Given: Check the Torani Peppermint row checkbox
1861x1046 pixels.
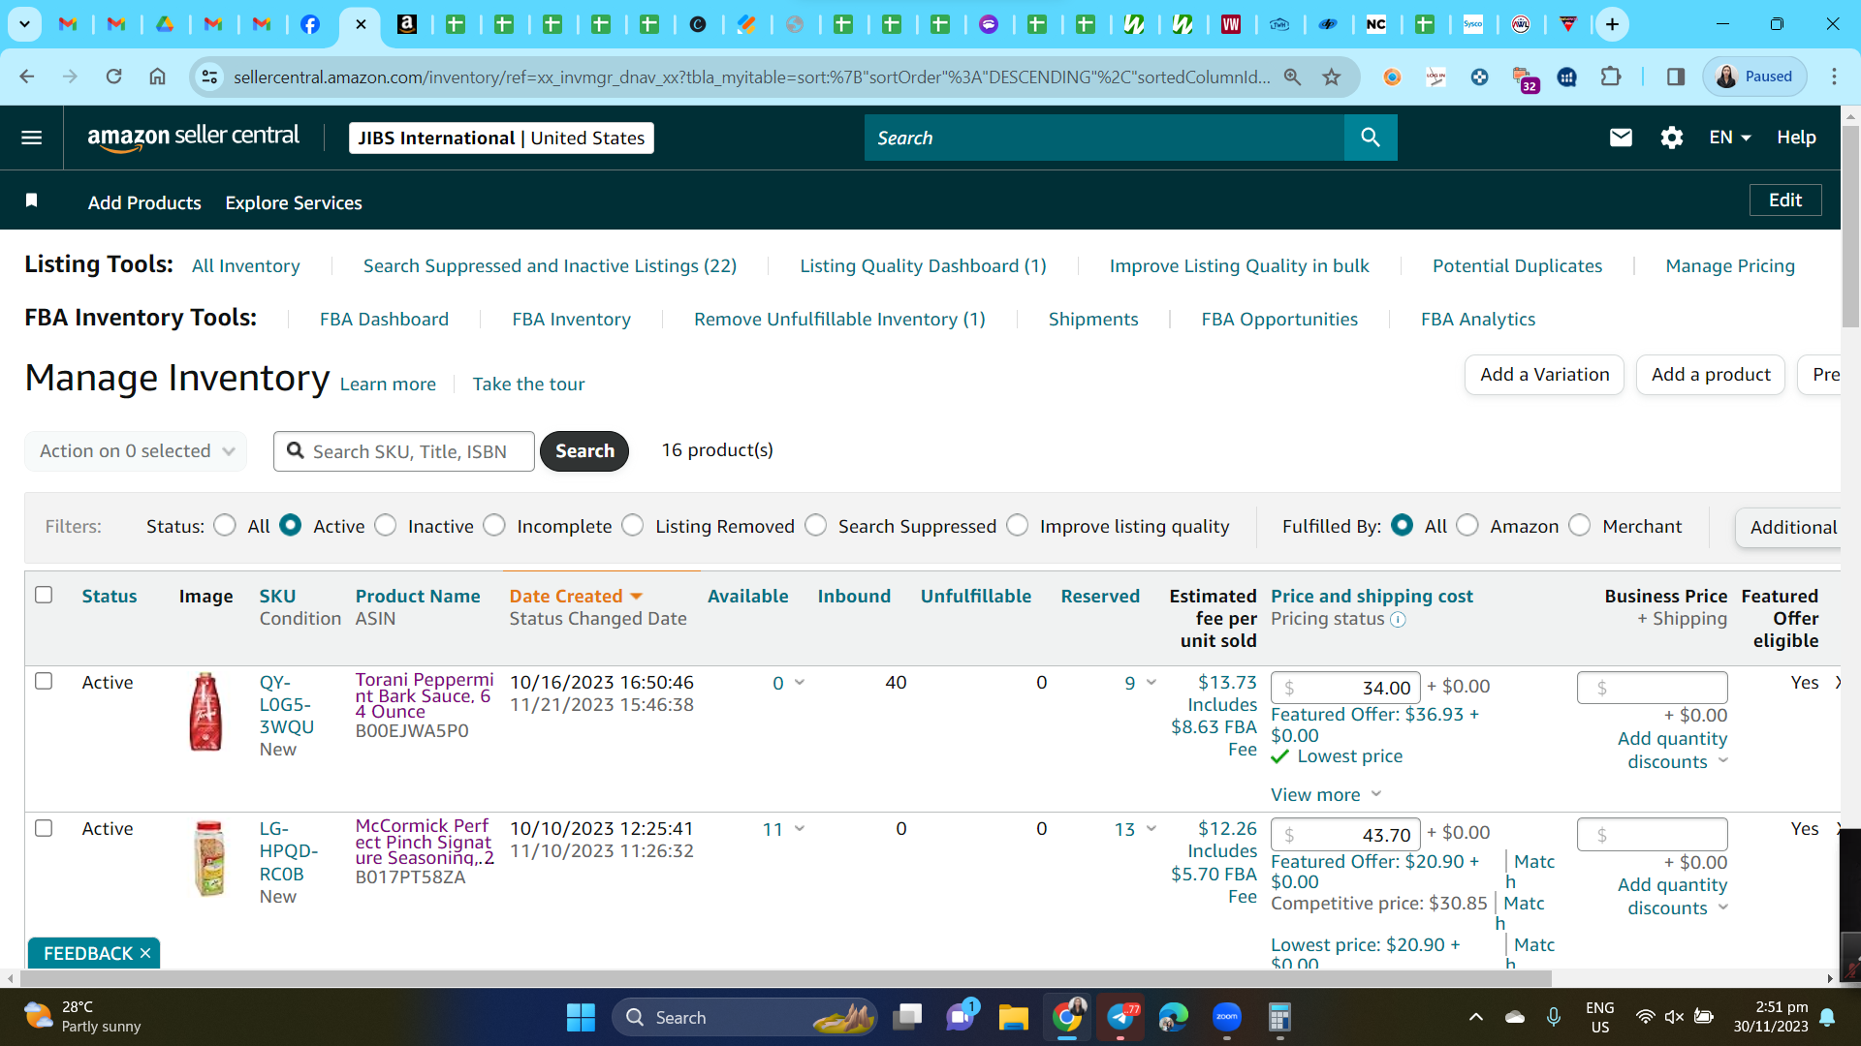Looking at the screenshot, I should click(44, 681).
